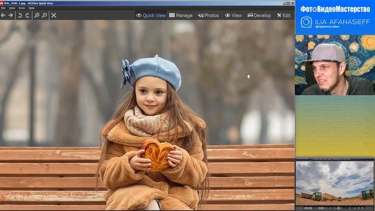Go to the previous image arrow
The height and width of the screenshot is (211, 375).
[x=3, y=15]
